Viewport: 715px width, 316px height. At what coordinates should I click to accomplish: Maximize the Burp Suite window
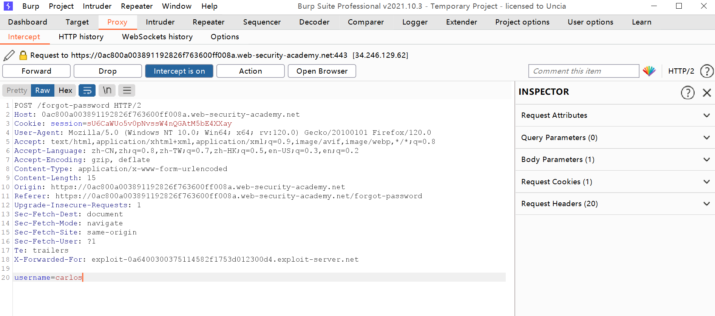pos(679,6)
